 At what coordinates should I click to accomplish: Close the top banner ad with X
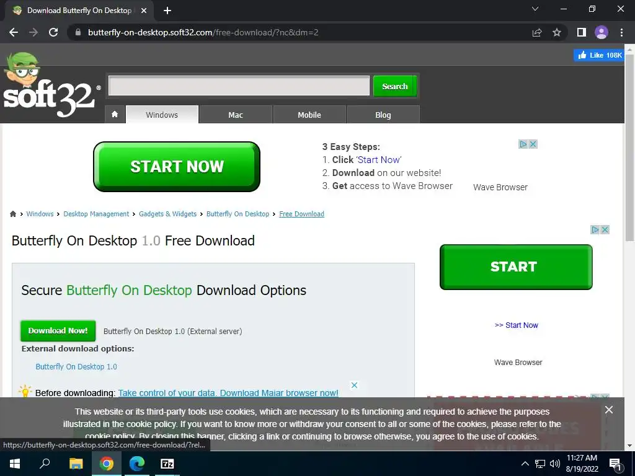(x=533, y=144)
